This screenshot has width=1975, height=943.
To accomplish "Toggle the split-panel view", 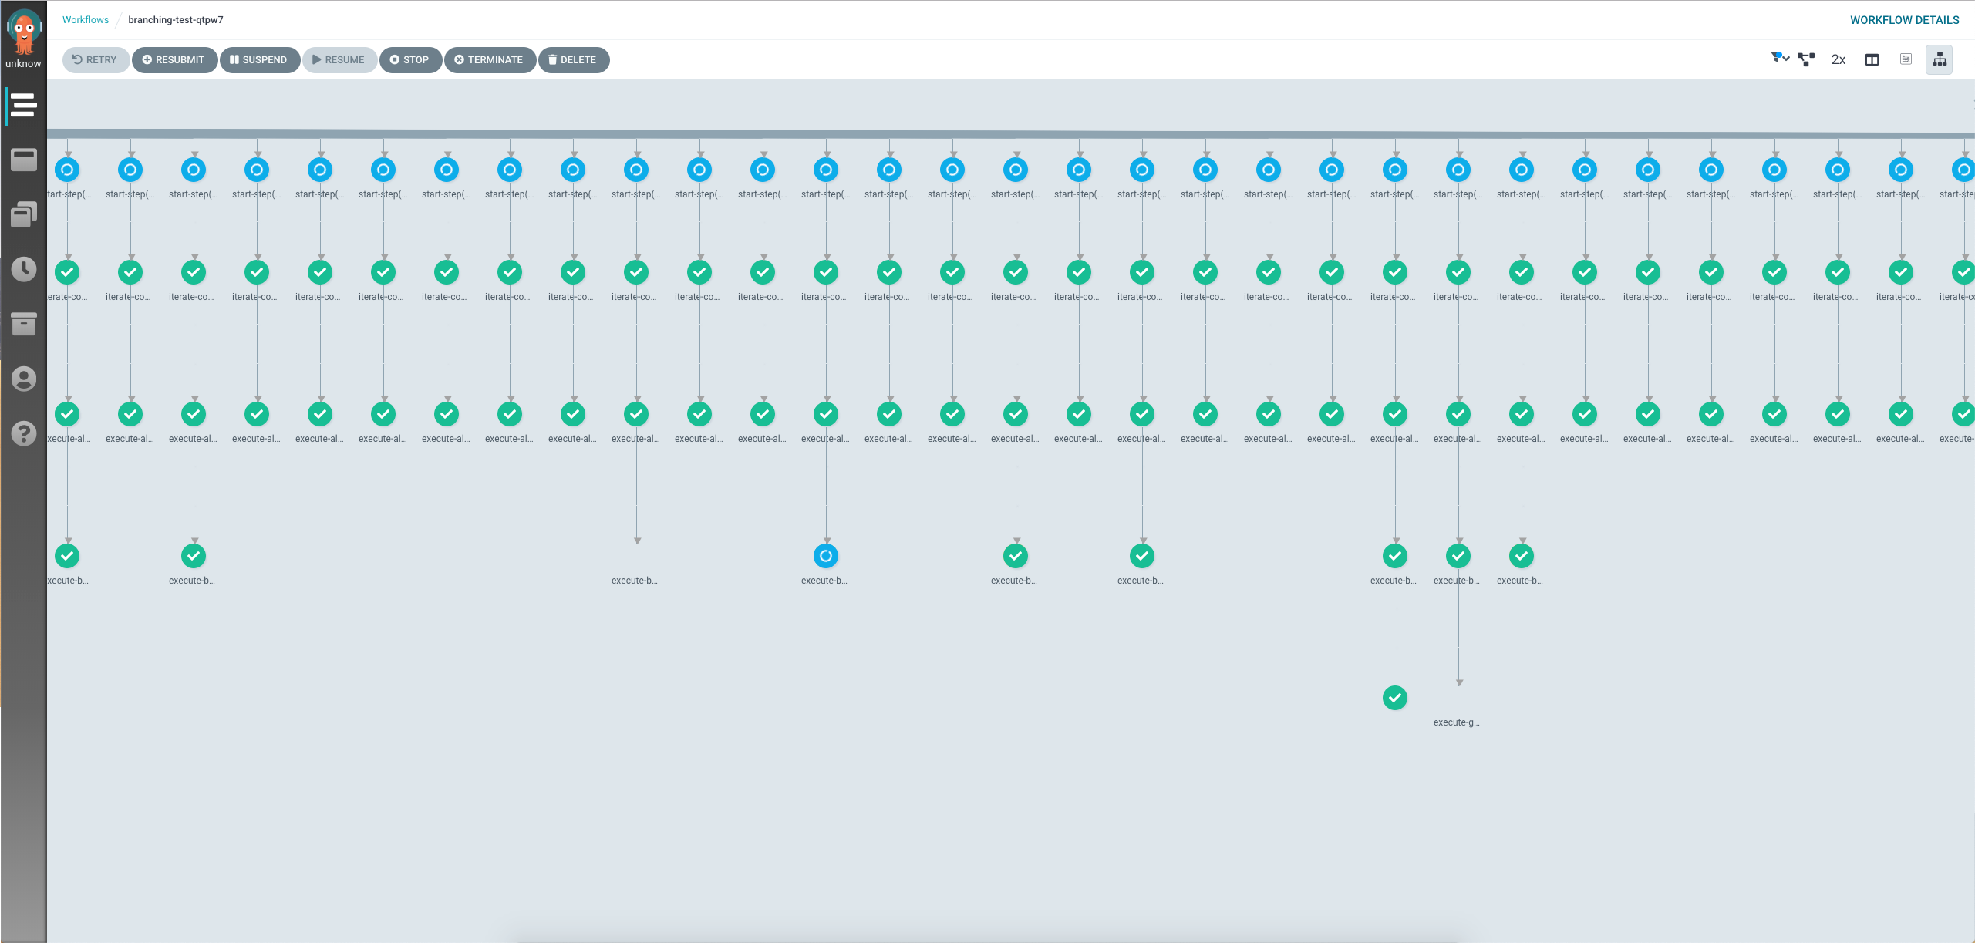I will click(x=1873, y=59).
